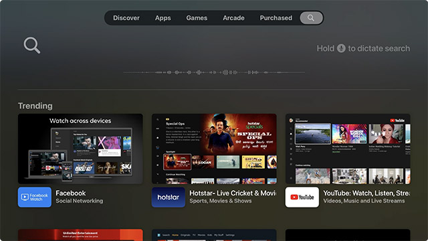This screenshot has height=241, width=428.
Task: Select the Arcade tab
Action: pyautogui.click(x=233, y=18)
